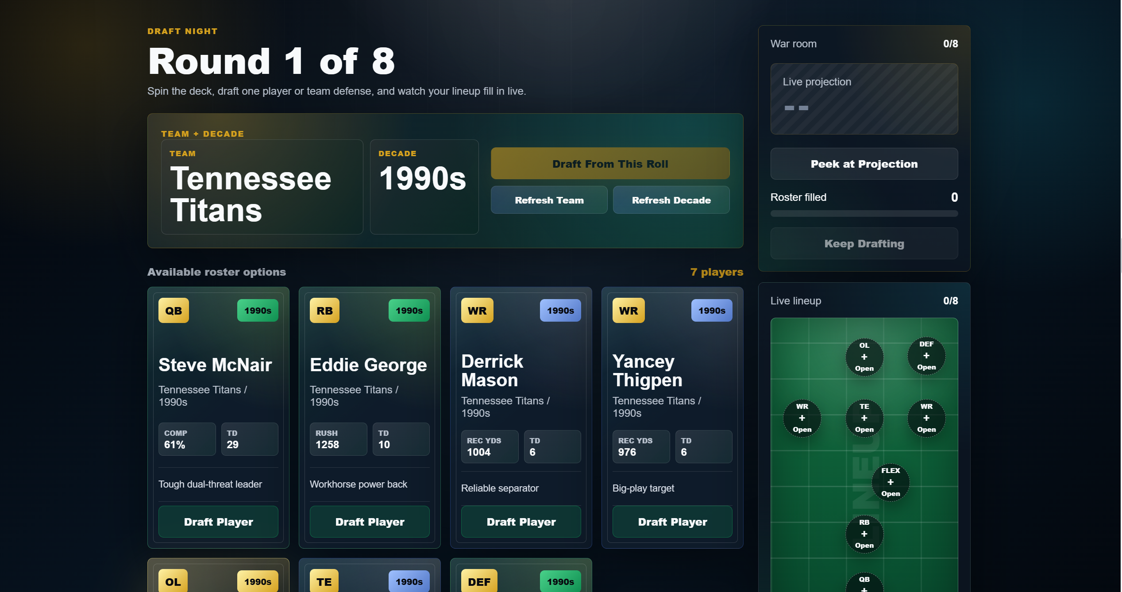
Task: Click the TD 6 stat on Derrick Mason's card
Action: click(x=552, y=446)
